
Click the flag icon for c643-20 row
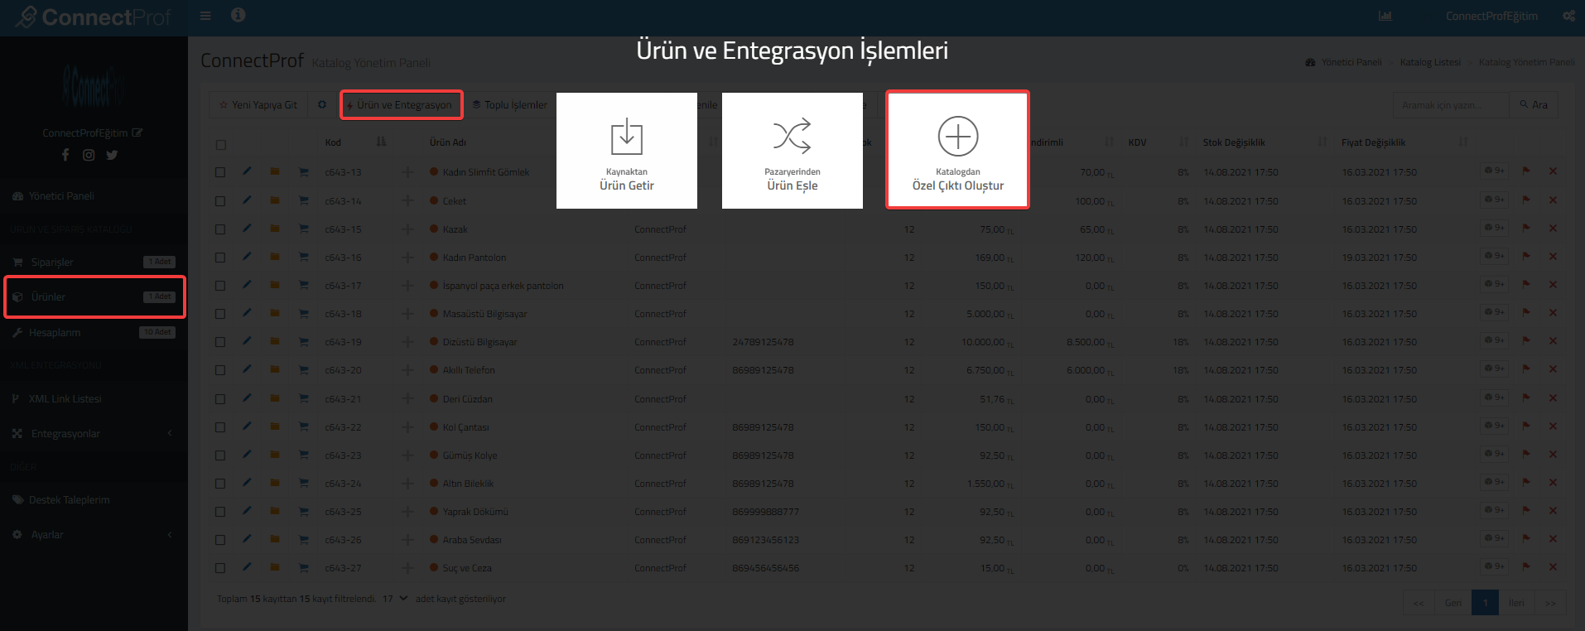tap(1526, 368)
